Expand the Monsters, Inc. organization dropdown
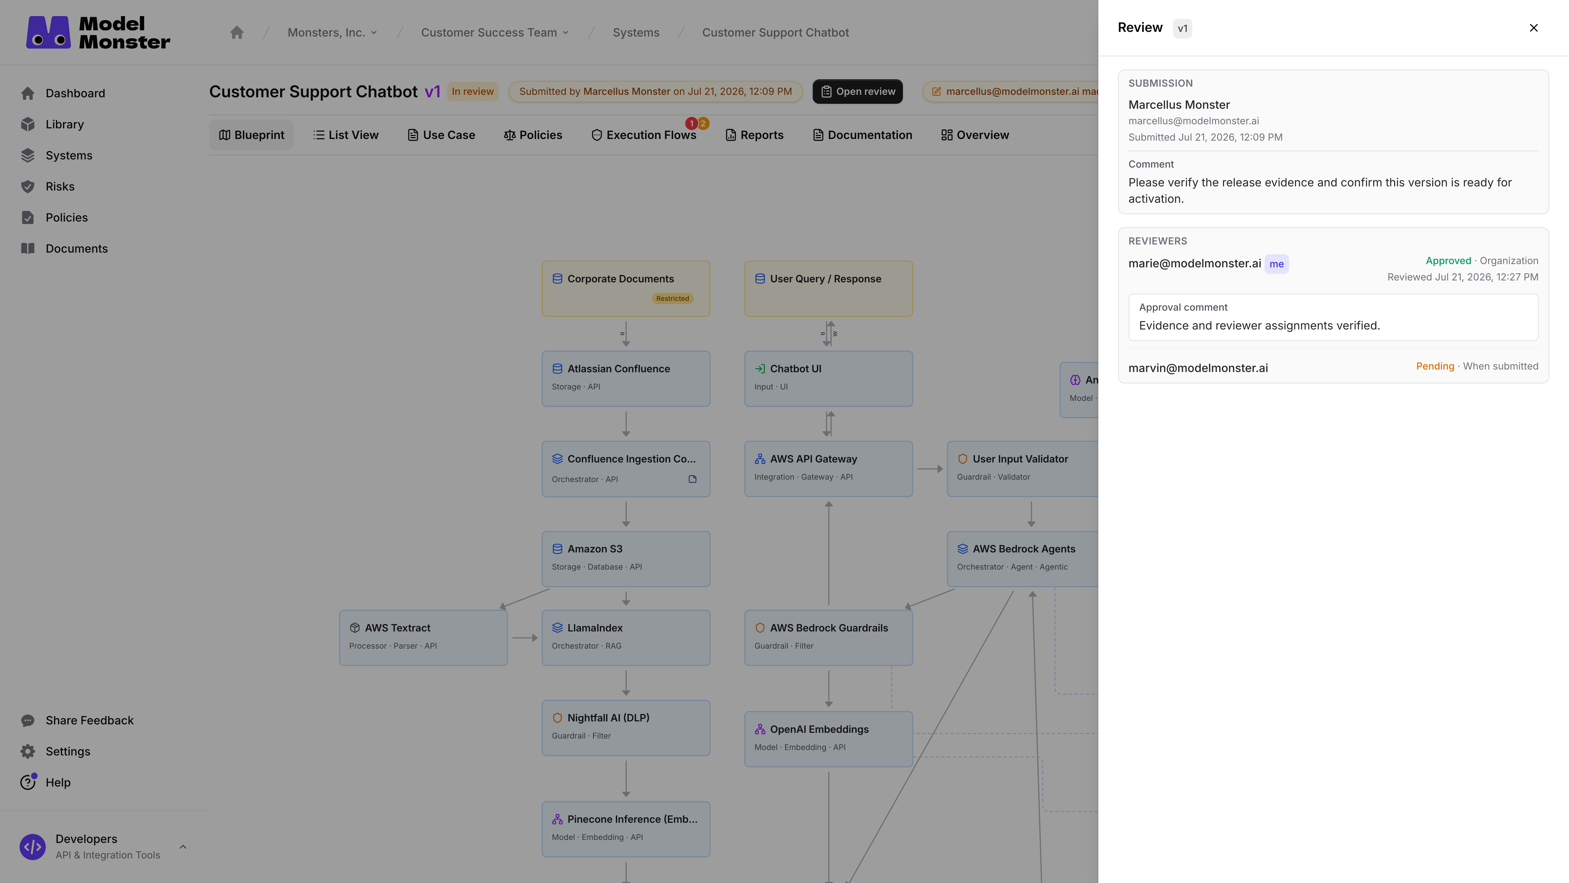 333,32
